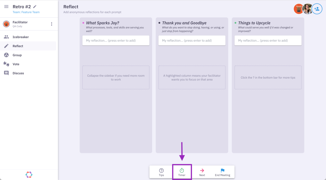Click the Parabol logo at sidebar bottom
The height and width of the screenshot is (180, 326).
[x=29, y=175]
